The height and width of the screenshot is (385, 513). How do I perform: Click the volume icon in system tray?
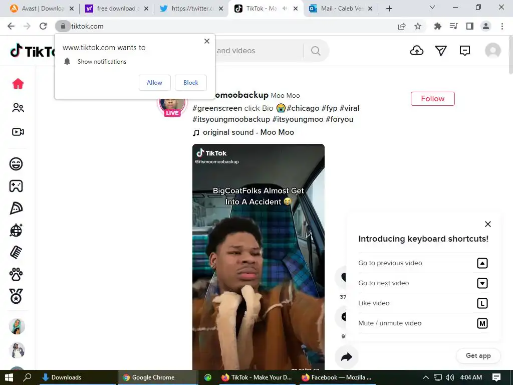pyautogui.click(x=450, y=377)
